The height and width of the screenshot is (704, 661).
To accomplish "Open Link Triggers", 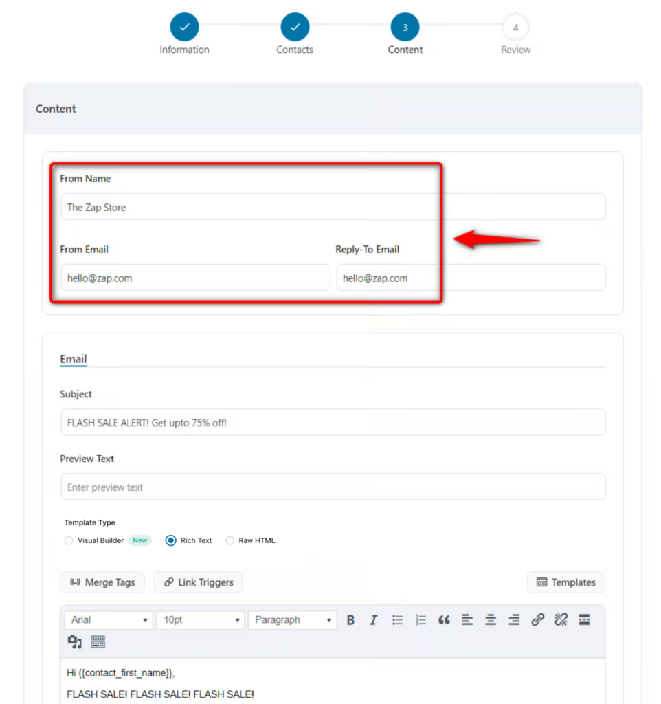I will pos(198,582).
